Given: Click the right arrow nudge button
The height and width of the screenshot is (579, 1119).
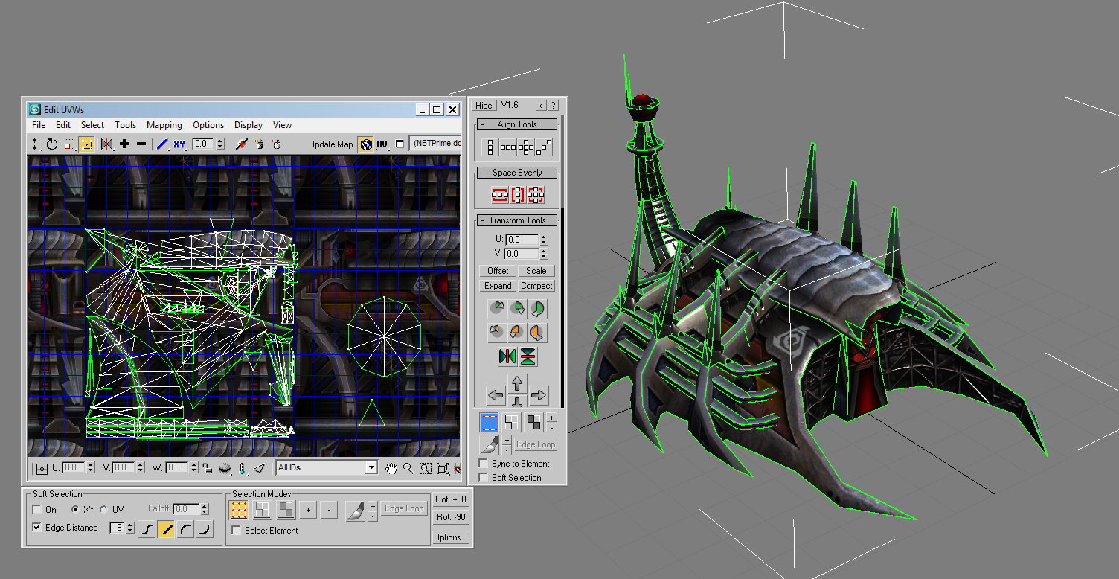Looking at the screenshot, I should coord(539,394).
